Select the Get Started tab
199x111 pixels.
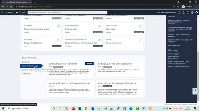pyautogui.click(x=26, y=62)
